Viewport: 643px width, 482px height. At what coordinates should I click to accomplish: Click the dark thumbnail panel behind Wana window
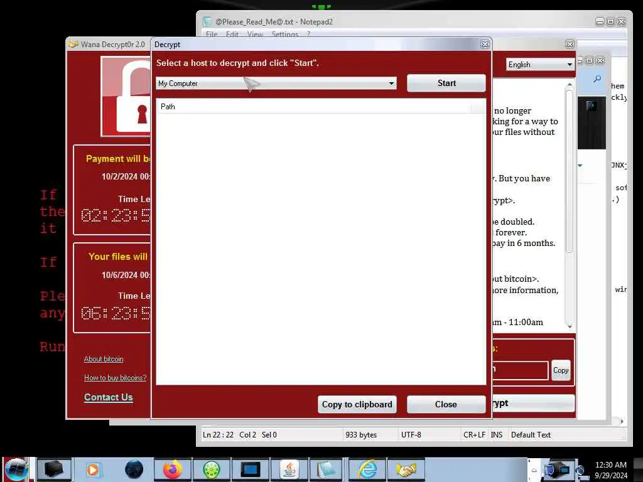point(592,123)
